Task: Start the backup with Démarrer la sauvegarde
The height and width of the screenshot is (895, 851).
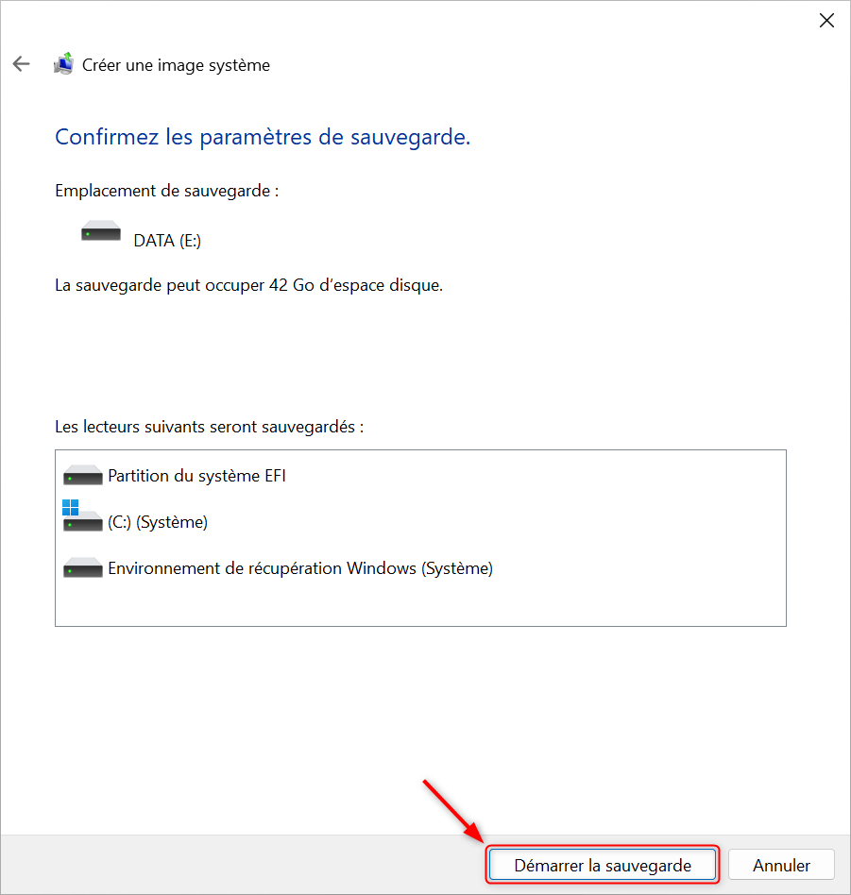Action: click(603, 865)
